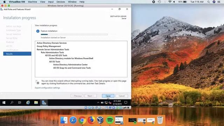Click Windows tray speaker volume icon
The width and height of the screenshot is (224, 126).
110,103
